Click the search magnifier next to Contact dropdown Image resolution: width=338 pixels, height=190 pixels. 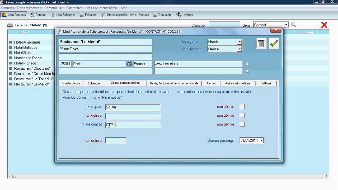pos(293,25)
